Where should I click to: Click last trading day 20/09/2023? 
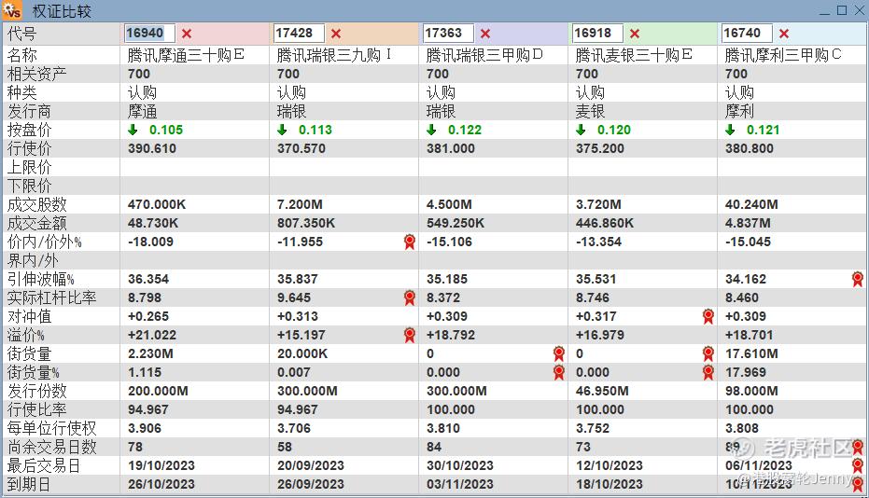pos(310,465)
